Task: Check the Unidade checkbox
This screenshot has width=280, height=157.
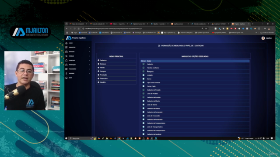Action: 143,75
